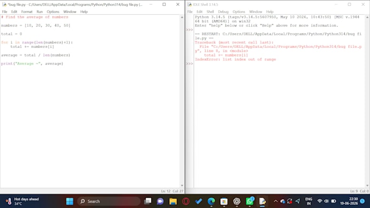The width and height of the screenshot is (370, 208).
Task: Click the Python icon in editor title bar
Action: [x=4, y=4]
